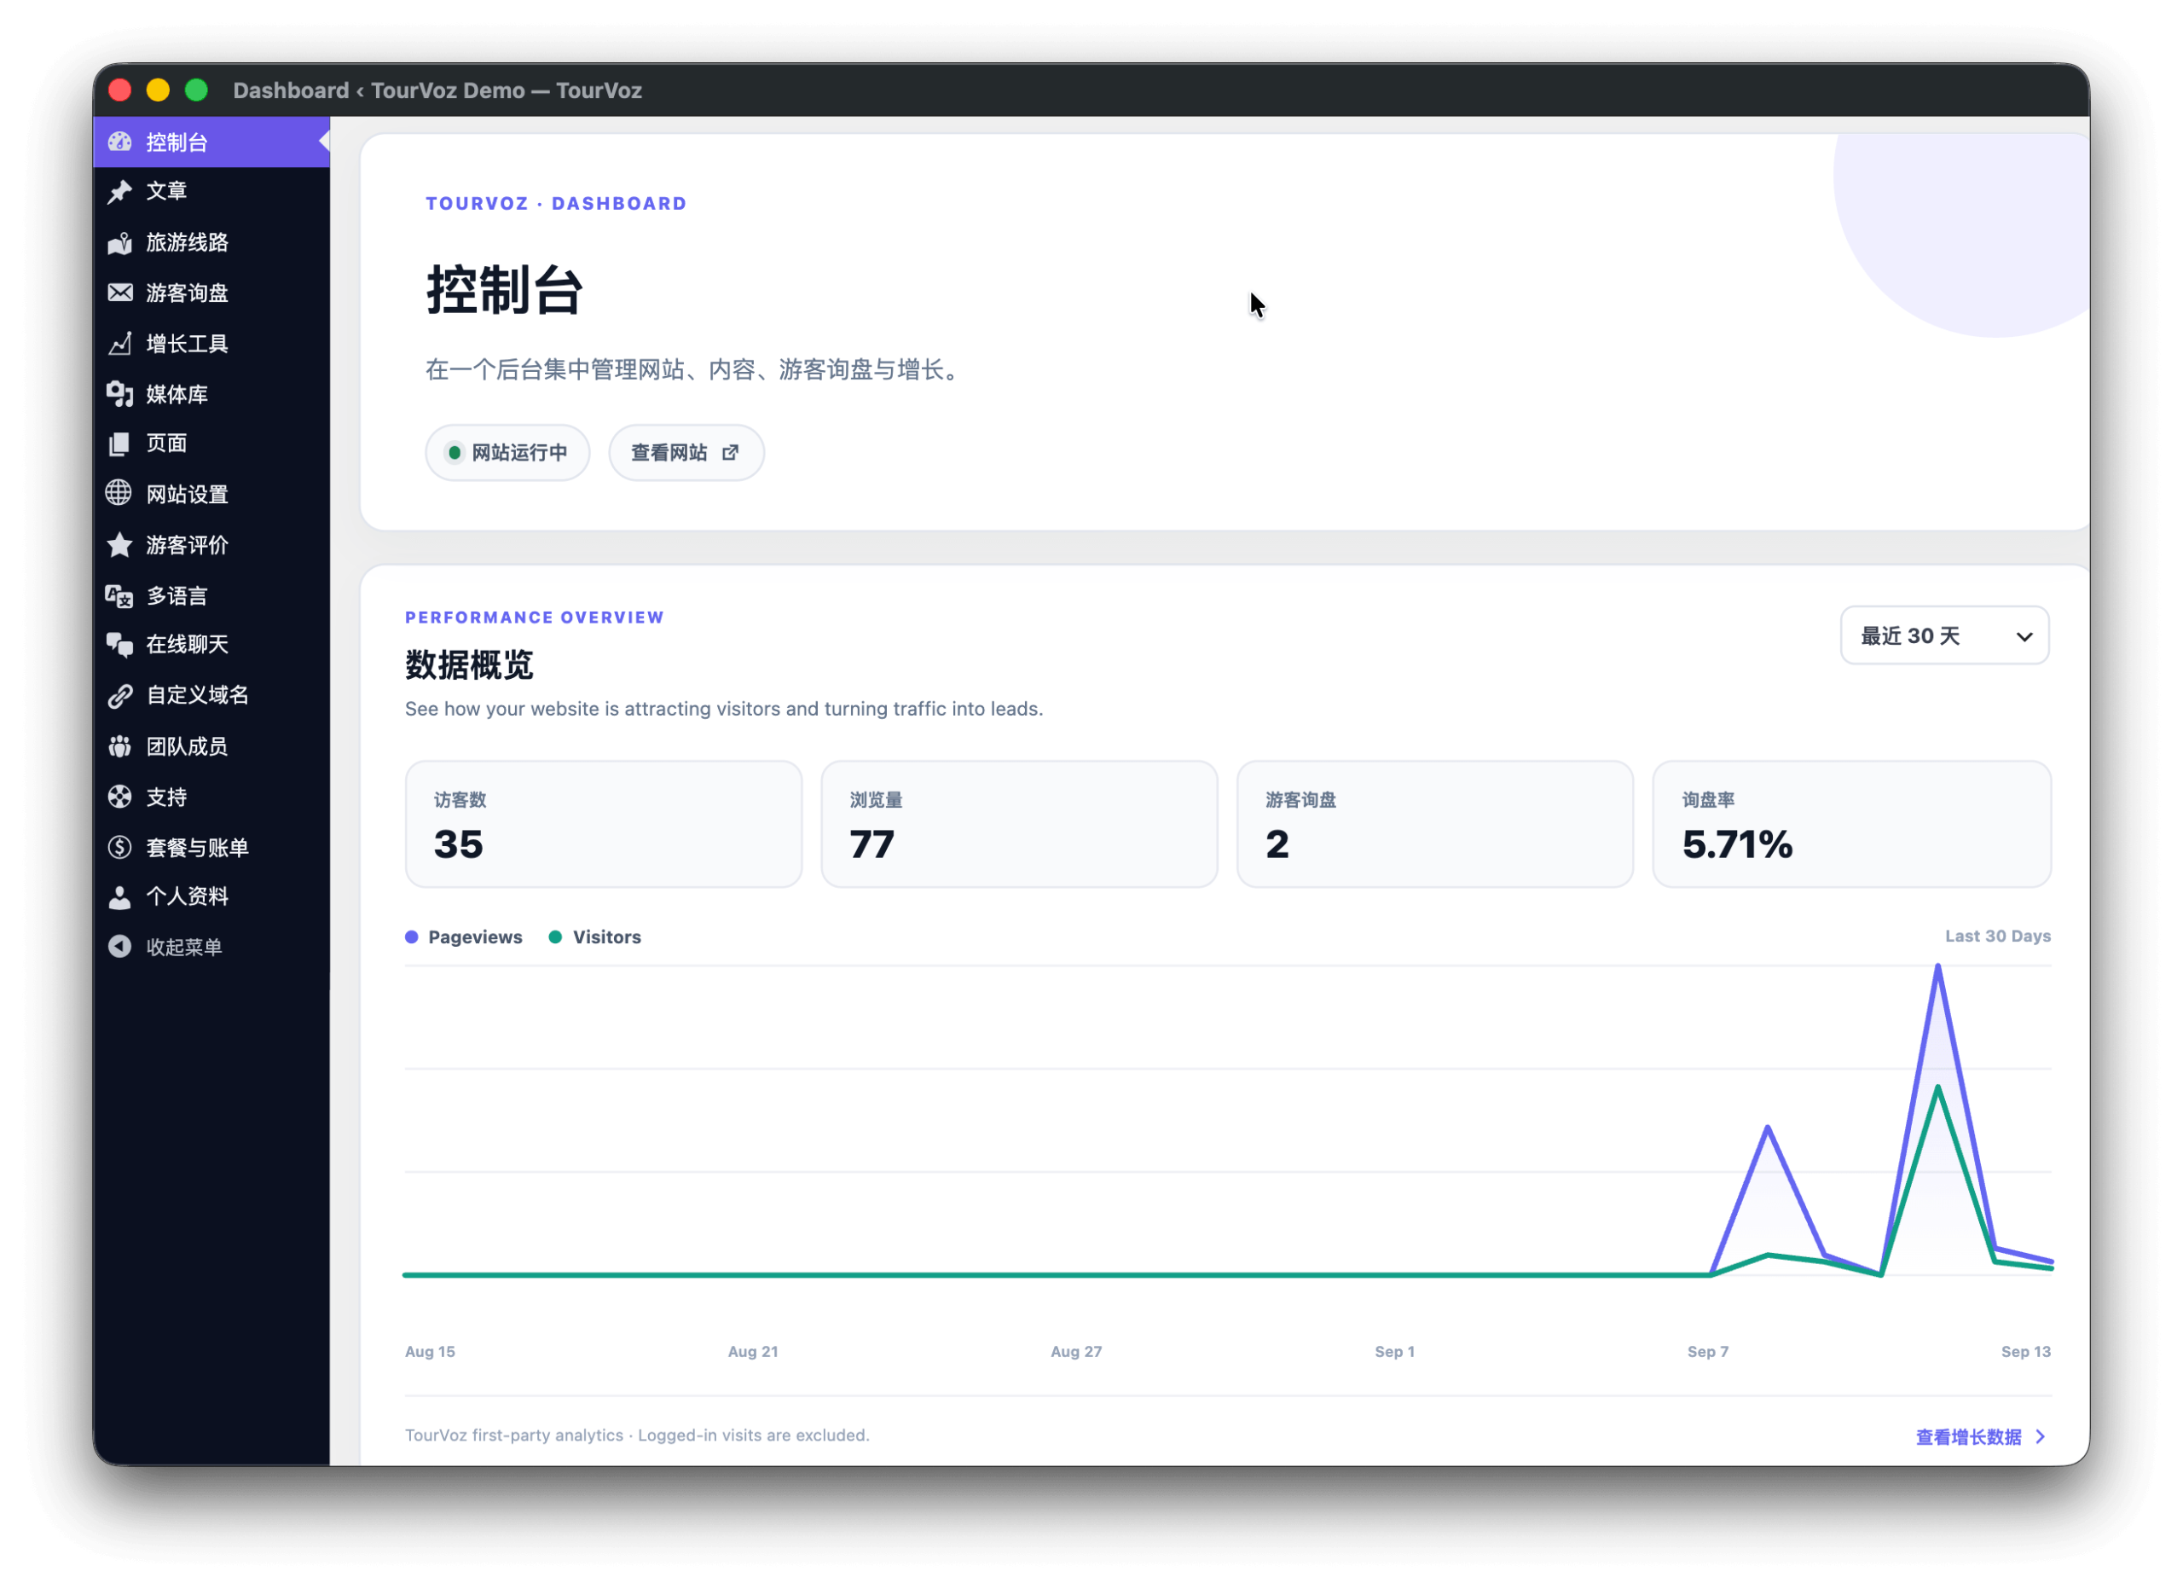
Task: Click the 套餐与账单 dollar icon
Action: (x=120, y=847)
